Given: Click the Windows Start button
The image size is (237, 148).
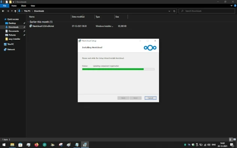Looking at the screenshot, I should point(4,145).
